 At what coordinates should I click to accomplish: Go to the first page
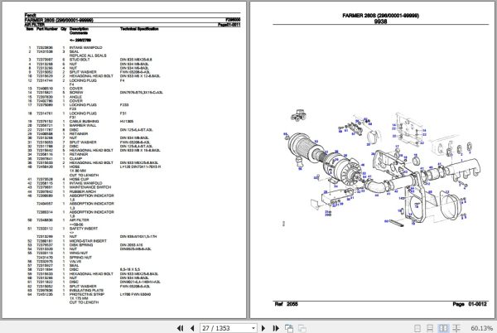click(180, 328)
